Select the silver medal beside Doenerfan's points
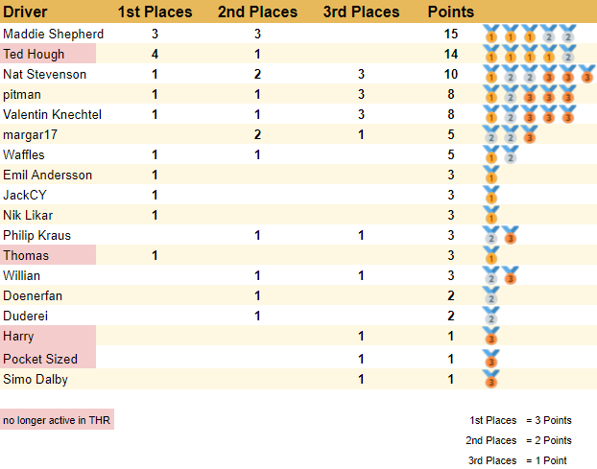Screen dimensions: 597x469 point(491,296)
